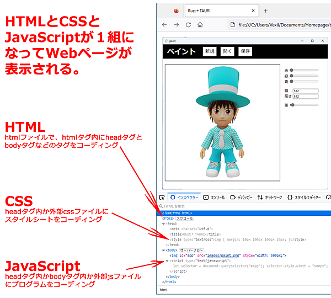Adjust the 青 blue slider
Viewport: 331px width, 298px height.
click(304, 81)
